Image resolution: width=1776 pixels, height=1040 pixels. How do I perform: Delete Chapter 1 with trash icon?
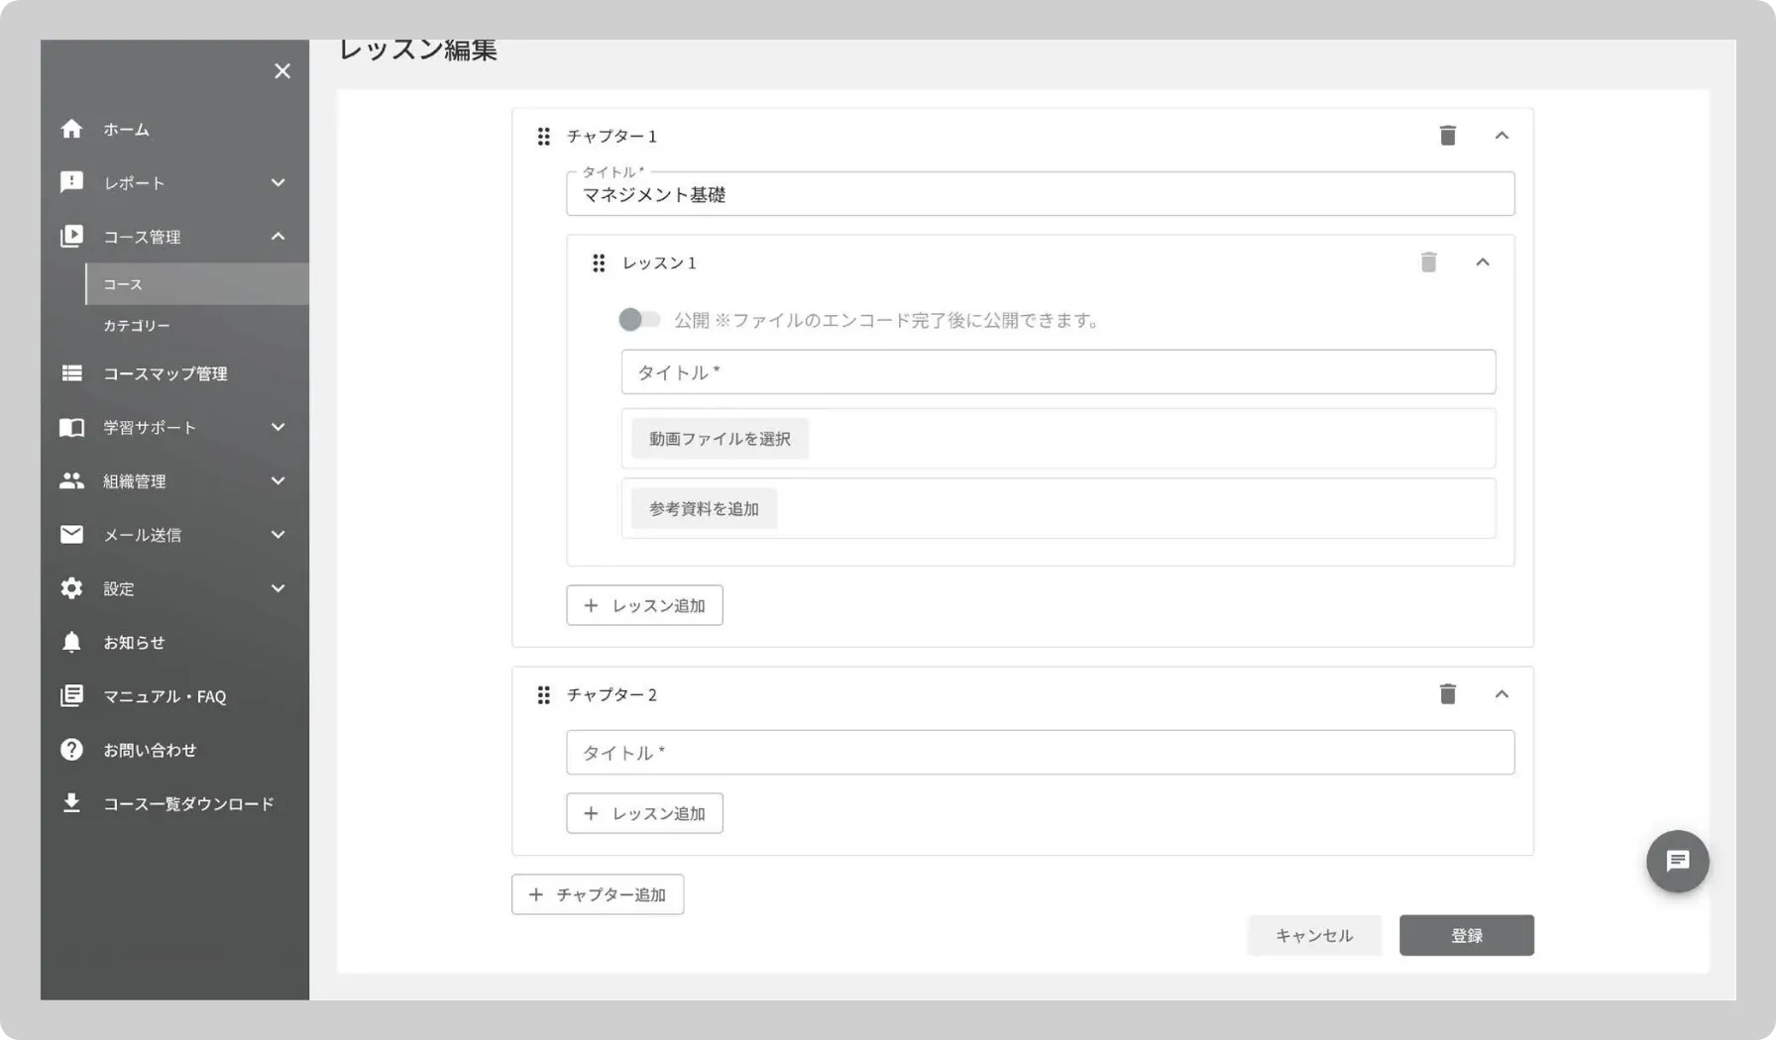click(x=1447, y=136)
